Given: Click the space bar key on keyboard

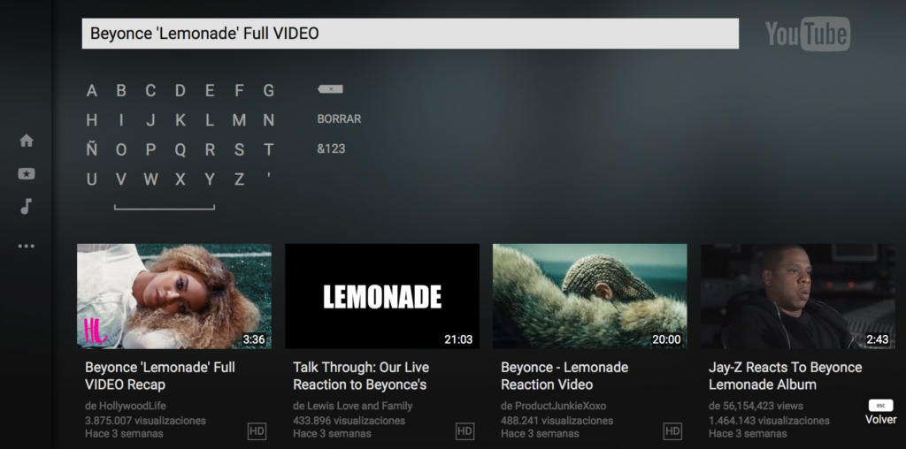Looking at the screenshot, I should coord(165,207).
